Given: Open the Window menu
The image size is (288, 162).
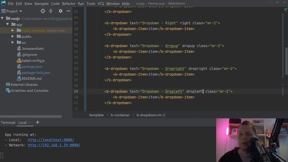Looking at the screenshot, I should point(113,4).
